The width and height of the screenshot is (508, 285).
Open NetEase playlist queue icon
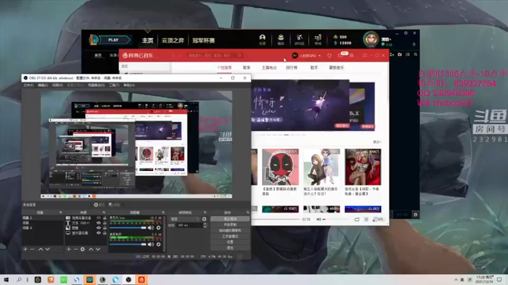[x=378, y=219]
